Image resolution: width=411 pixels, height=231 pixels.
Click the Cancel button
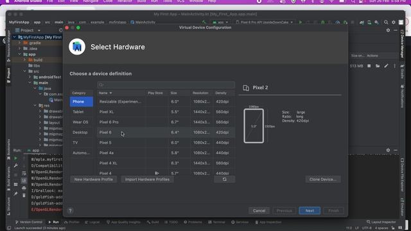[x=259, y=210]
